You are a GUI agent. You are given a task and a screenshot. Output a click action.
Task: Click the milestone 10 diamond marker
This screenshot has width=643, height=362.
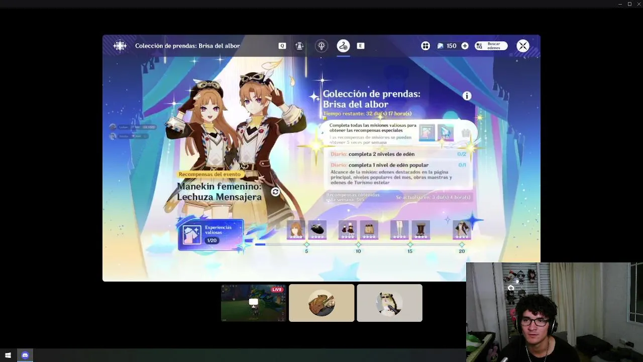point(358,244)
